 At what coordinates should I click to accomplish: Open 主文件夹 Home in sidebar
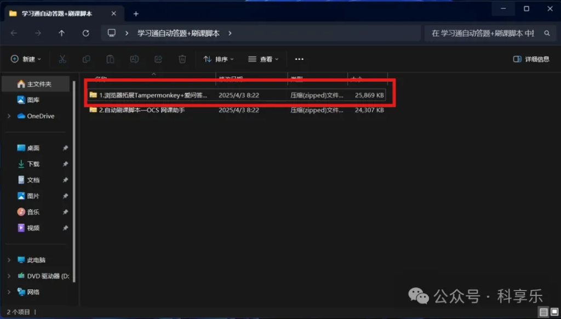click(x=35, y=84)
